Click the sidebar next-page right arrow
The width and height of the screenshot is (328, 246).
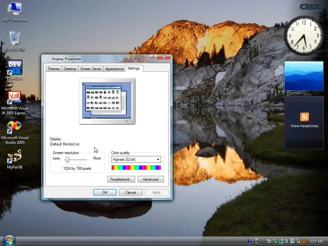tap(320, 7)
